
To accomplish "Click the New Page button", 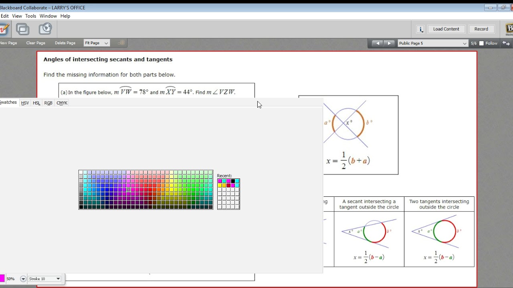I will [8, 43].
